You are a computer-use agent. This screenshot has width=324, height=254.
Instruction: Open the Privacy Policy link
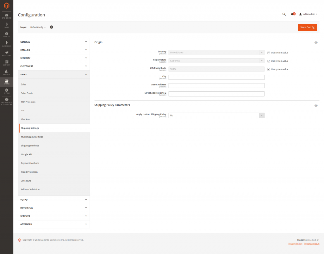[x=295, y=244]
